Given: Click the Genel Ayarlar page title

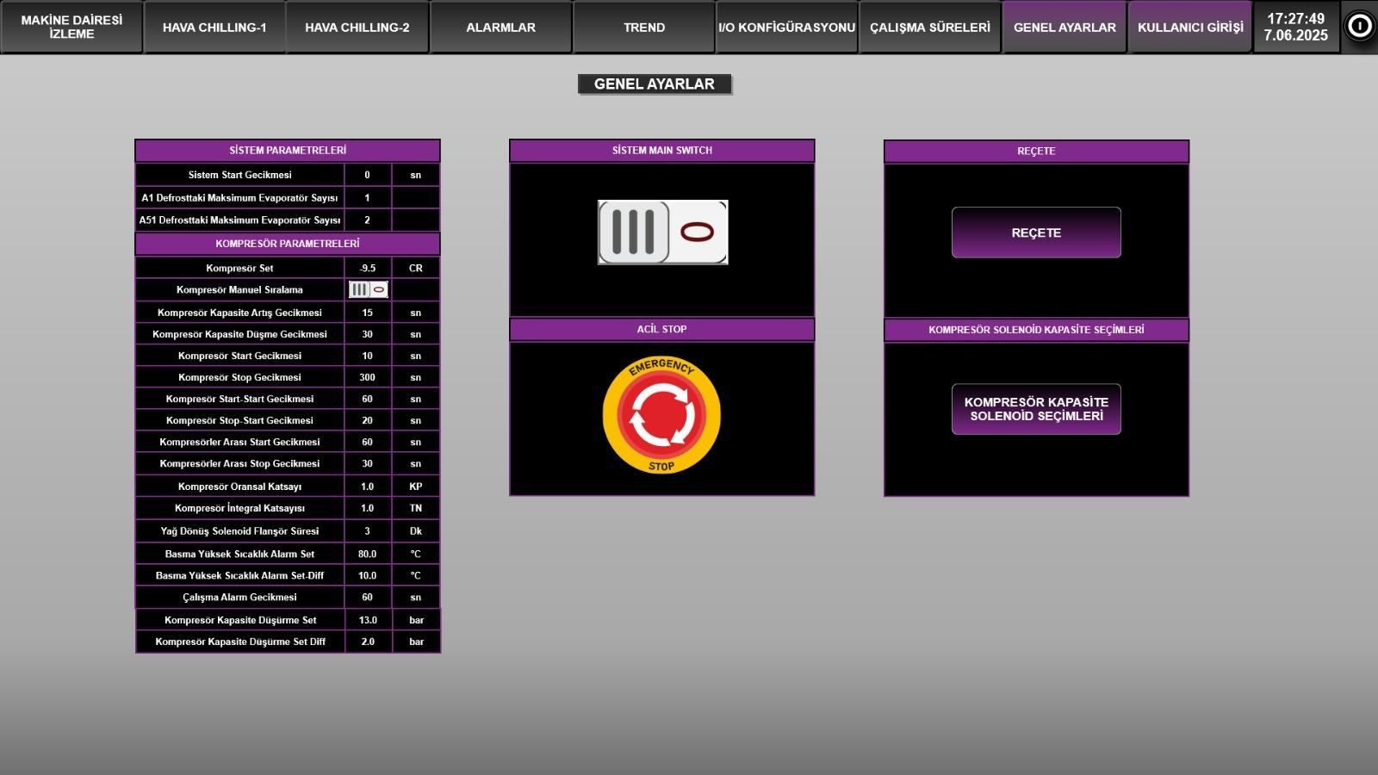Looking at the screenshot, I should 655,84.
